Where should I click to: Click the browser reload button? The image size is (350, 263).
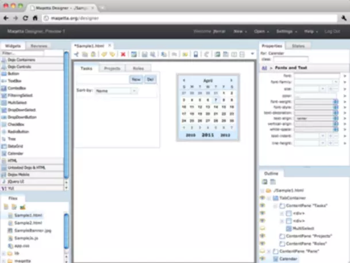click(x=26, y=18)
